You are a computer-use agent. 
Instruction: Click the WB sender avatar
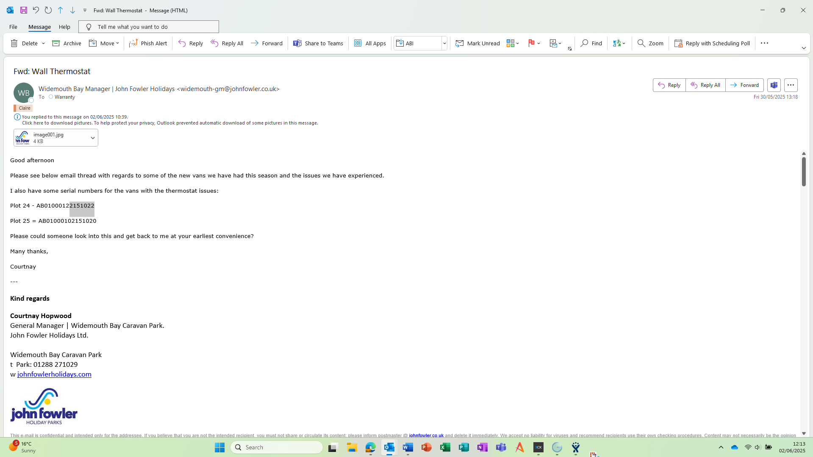tap(24, 93)
